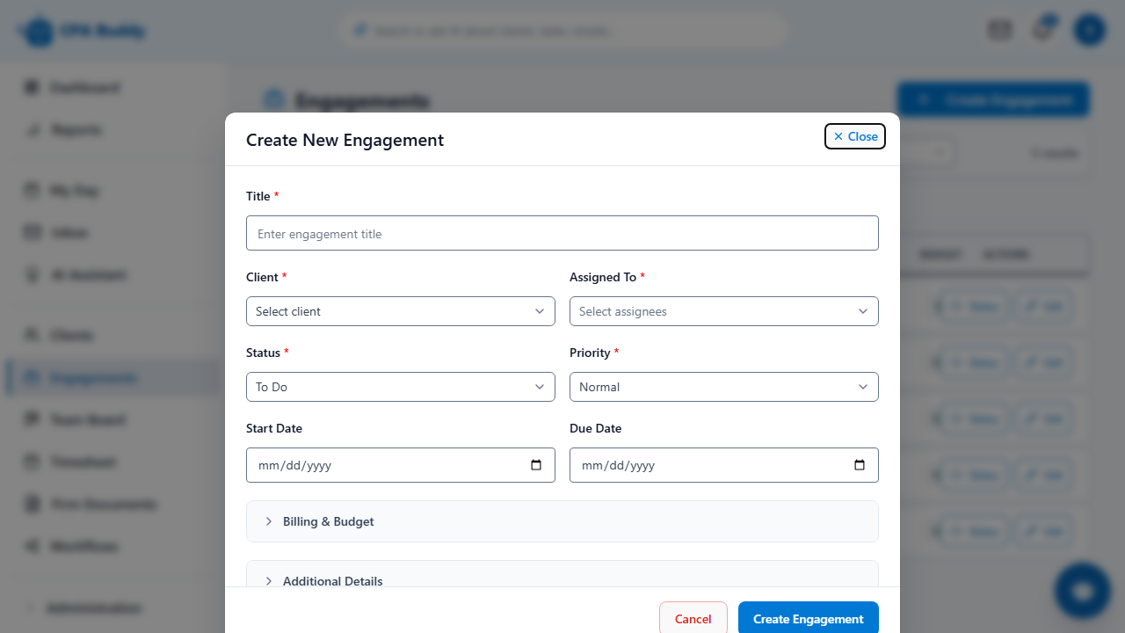Open the Priority dropdown set to Normal
Viewport: 1125px width, 633px height.
coord(724,387)
